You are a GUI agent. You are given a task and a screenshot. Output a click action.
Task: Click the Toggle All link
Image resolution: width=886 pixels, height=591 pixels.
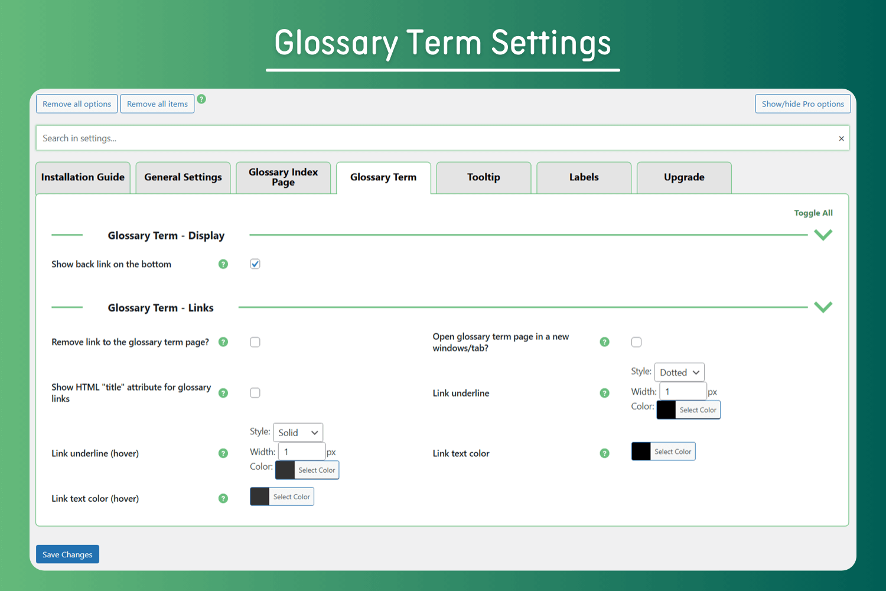click(x=813, y=213)
